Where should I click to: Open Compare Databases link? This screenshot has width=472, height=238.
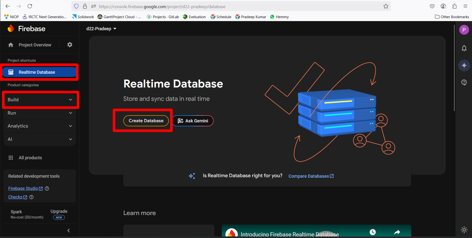click(311, 176)
